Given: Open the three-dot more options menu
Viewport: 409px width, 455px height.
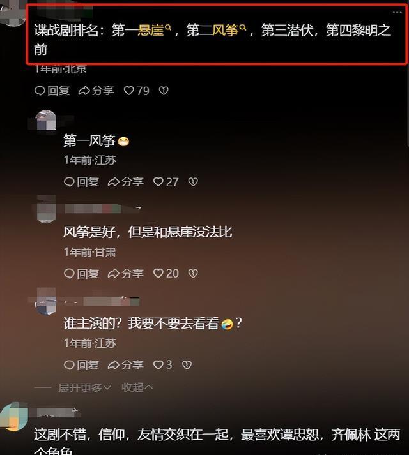Looking at the screenshot, I should pyautogui.click(x=397, y=13).
